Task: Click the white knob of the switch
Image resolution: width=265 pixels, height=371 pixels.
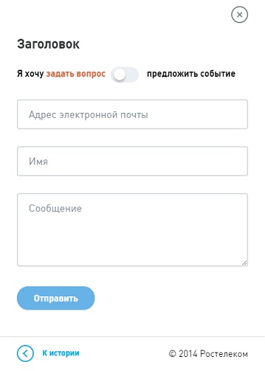Action: [119, 75]
